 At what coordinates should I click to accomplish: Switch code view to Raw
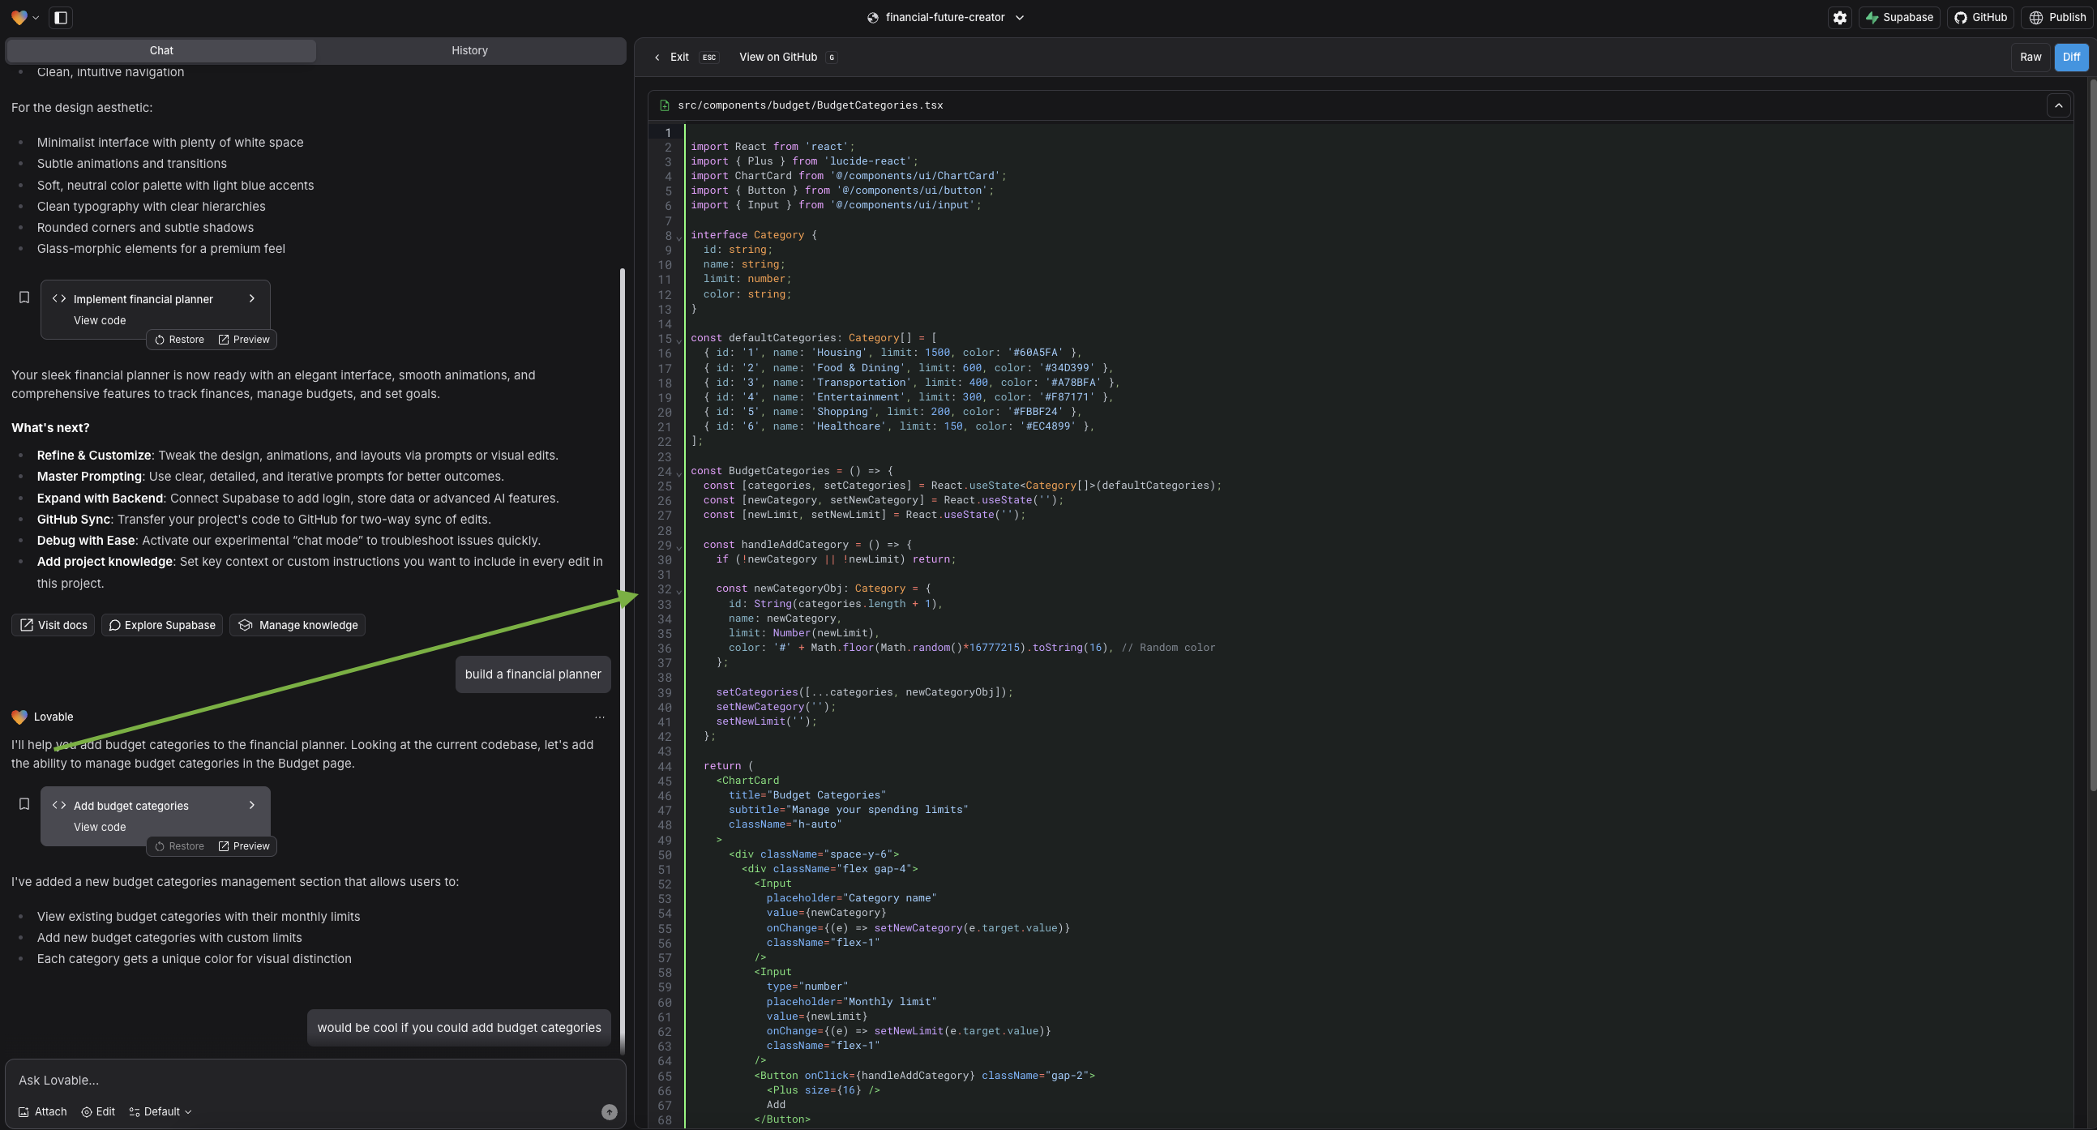2031,57
